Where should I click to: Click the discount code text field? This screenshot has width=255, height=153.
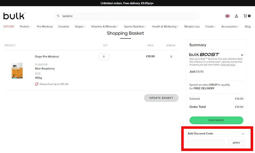(206, 143)
